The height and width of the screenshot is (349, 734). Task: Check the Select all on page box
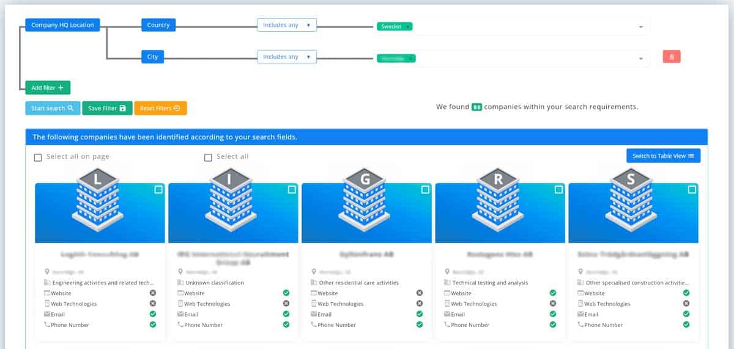[x=38, y=157]
